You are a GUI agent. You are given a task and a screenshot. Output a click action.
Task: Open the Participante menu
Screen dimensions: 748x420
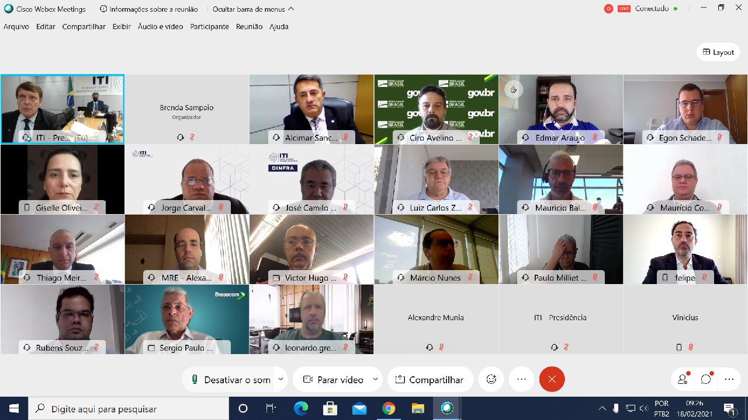[x=209, y=26]
